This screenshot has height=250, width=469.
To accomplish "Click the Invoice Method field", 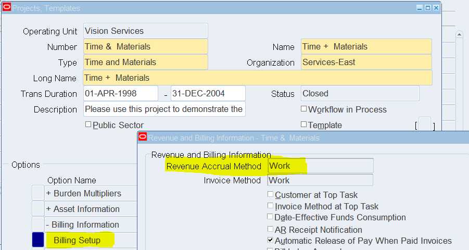I will pyautogui.click(x=320, y=180).
